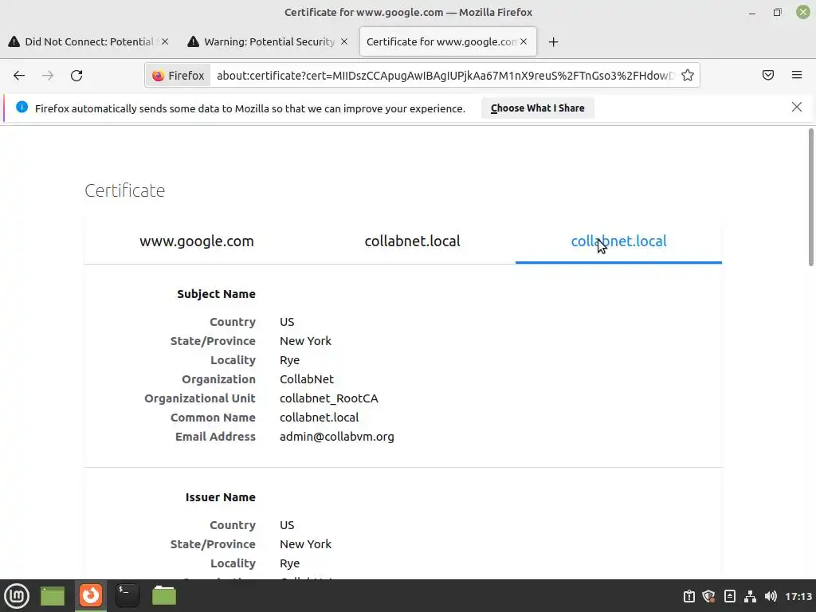Viewport: 816px width, 612px height.
Task: Open the notes tray icon
Action: click(730, 596)
